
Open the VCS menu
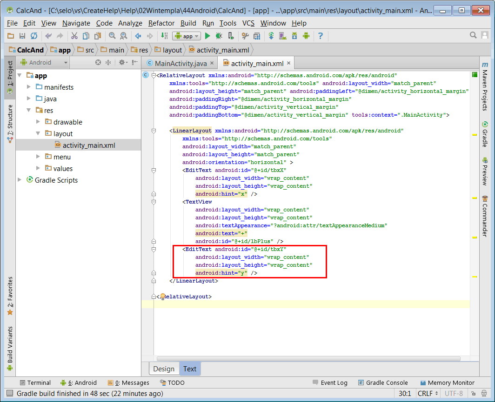(x=248, y=23)
